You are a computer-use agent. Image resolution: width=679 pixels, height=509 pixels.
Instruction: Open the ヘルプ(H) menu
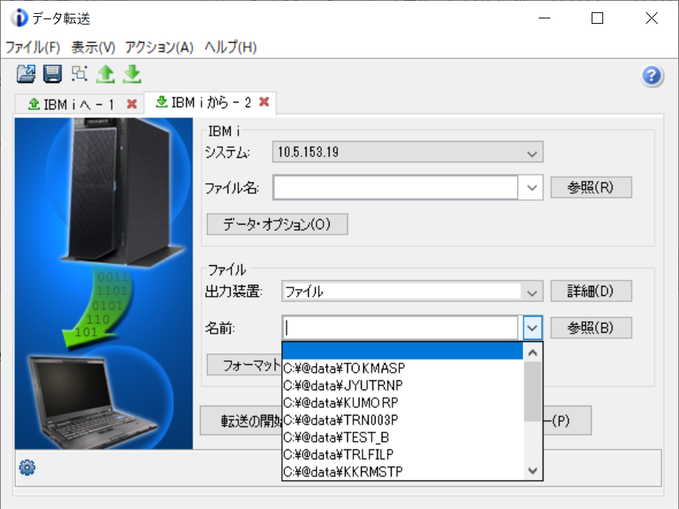(x=231, y=48)
